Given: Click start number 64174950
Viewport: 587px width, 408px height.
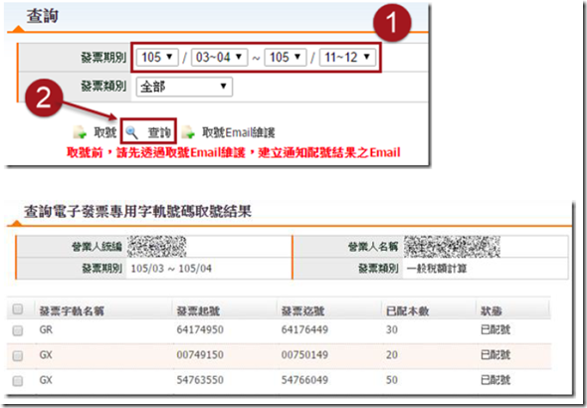Looking at the screenshot, I should click(200, 329).
